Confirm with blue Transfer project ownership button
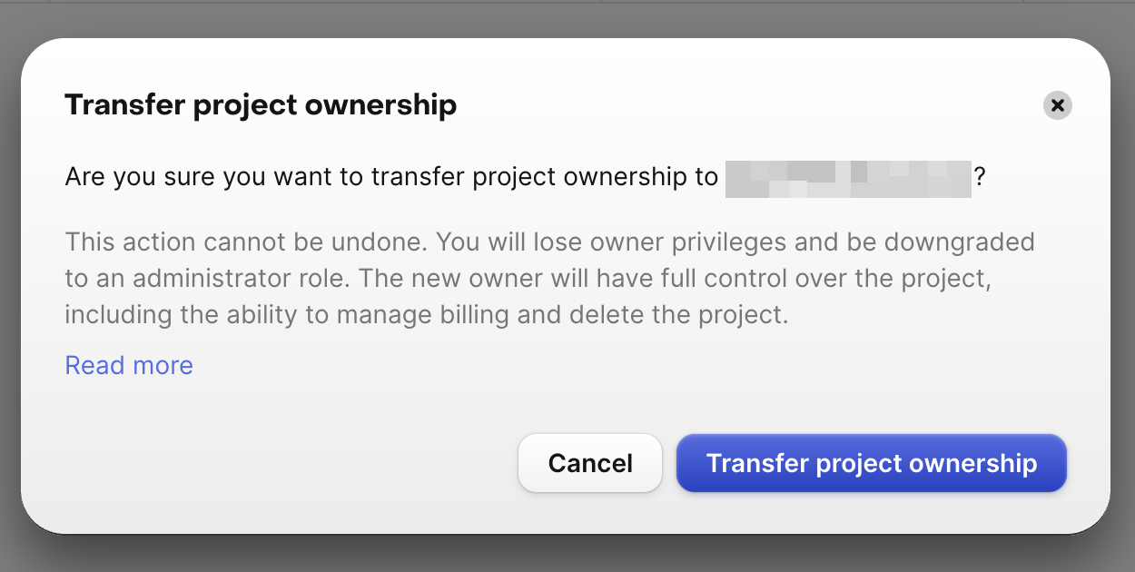The width and height of the screenshot is (1135, 572). coord(871,463)
